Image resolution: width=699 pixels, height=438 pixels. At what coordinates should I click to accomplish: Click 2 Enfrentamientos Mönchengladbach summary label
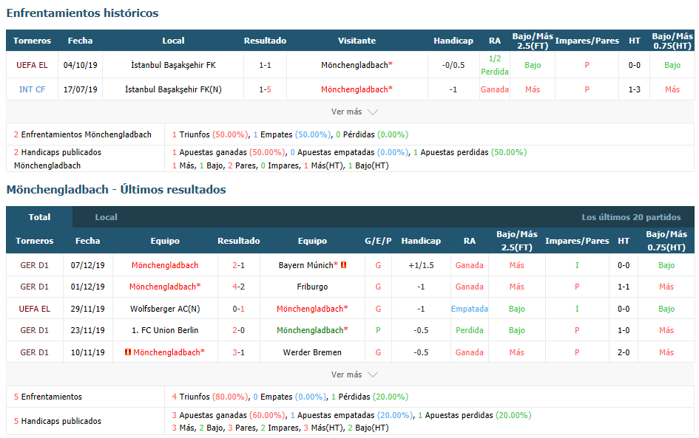tap(82, 134)
